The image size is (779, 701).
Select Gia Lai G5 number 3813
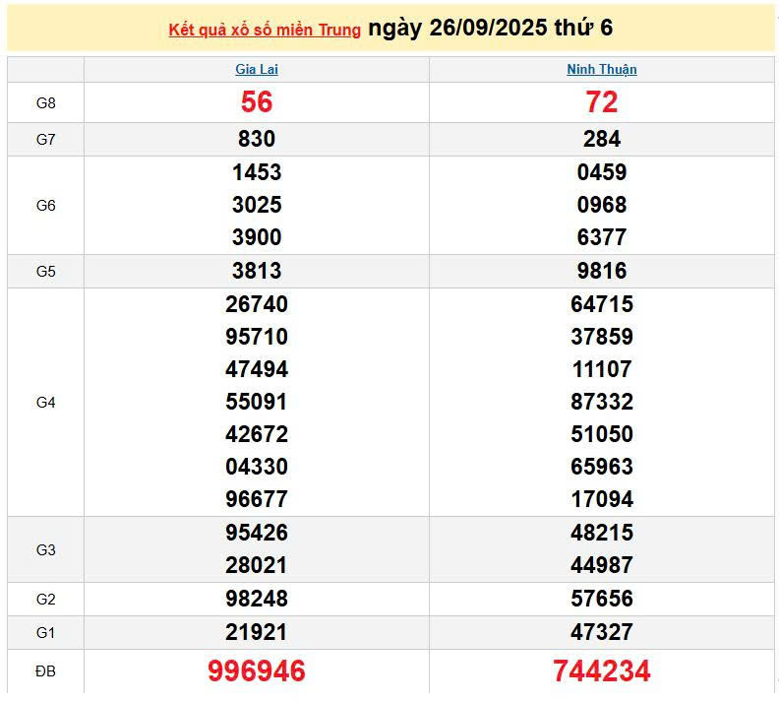[x=257, y=271]
